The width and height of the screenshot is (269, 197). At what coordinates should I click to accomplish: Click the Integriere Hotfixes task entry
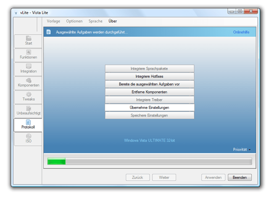point(149,76)
